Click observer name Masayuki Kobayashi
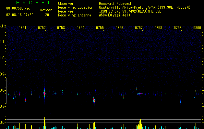204x129 pixels. pos(116,4)
